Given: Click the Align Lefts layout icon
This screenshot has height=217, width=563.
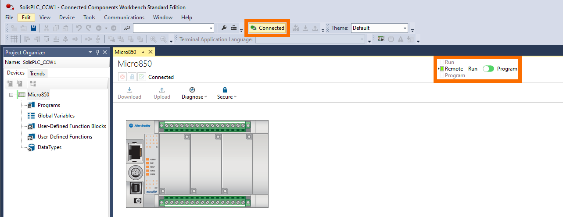Looking at the screenshot, I should coord(27,39).
